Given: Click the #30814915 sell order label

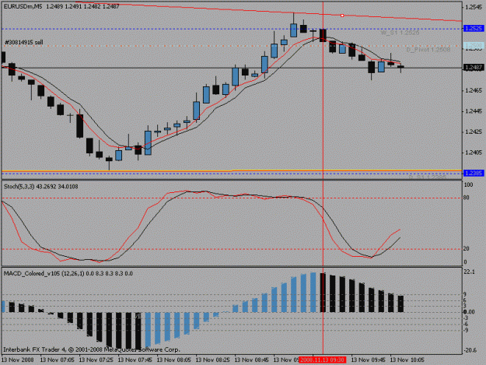Looking at the screenshot, I should (x=24, y=42).
